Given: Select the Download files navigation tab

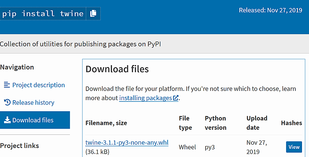Looking at the screenshot, I should click(x=35, y=120).
